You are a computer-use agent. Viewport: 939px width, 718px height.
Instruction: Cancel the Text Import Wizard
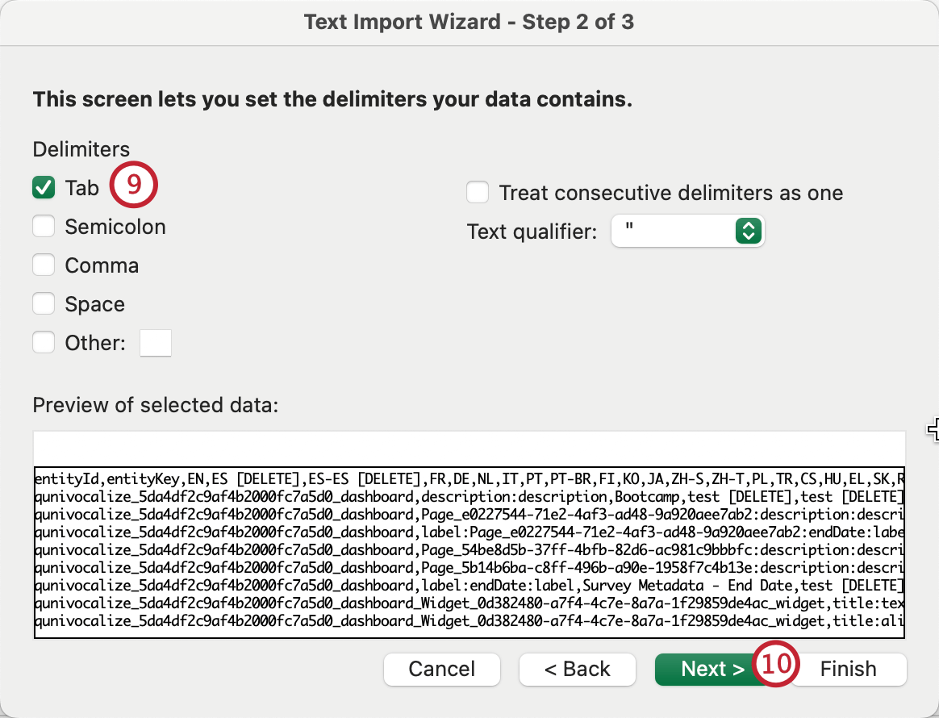tap(441, 669)
